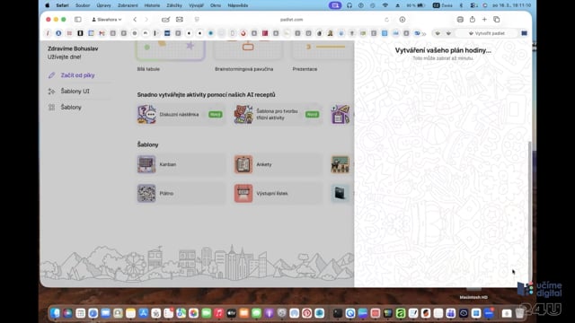Open App Store in the dock
Viewport: 575px width, 323px height.
tap(143, 313)
